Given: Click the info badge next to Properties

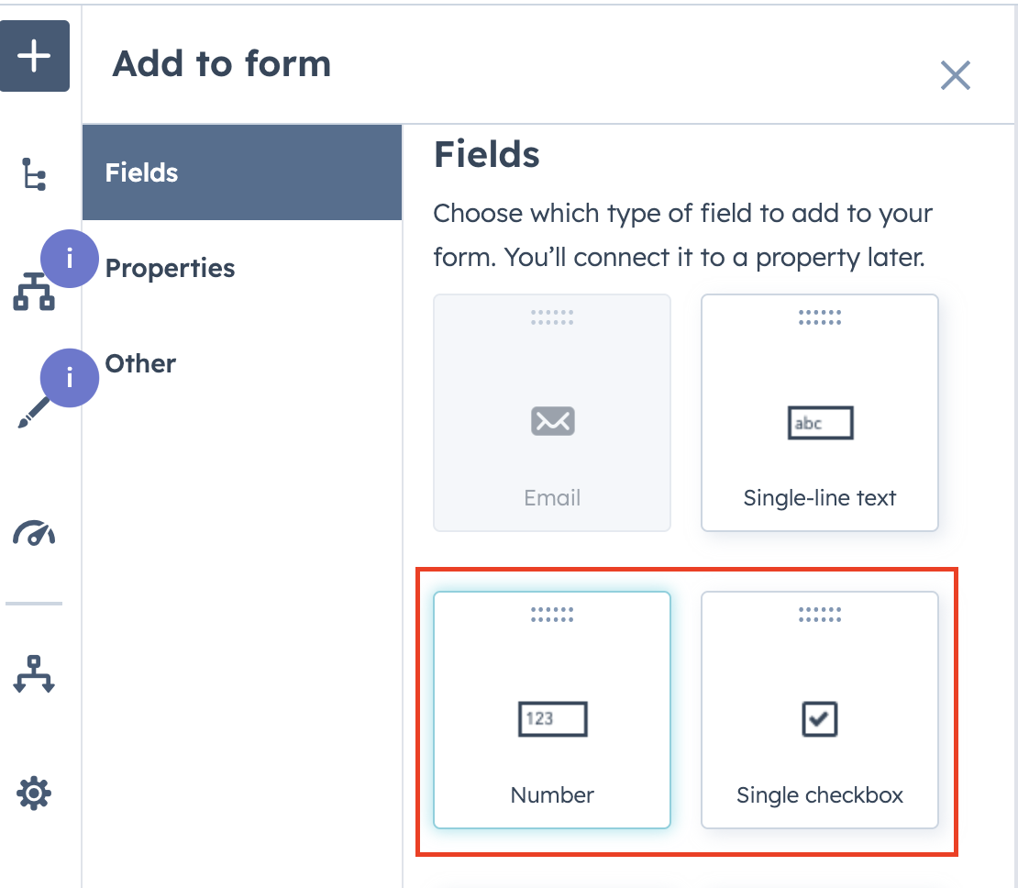Looking at the screenshot, I should 69,259.
